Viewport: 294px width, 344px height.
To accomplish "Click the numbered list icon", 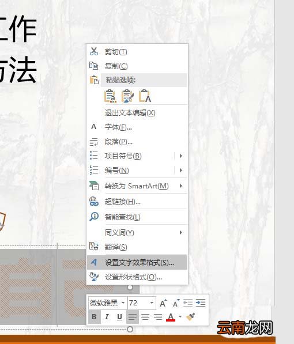I will pos(94,170).
